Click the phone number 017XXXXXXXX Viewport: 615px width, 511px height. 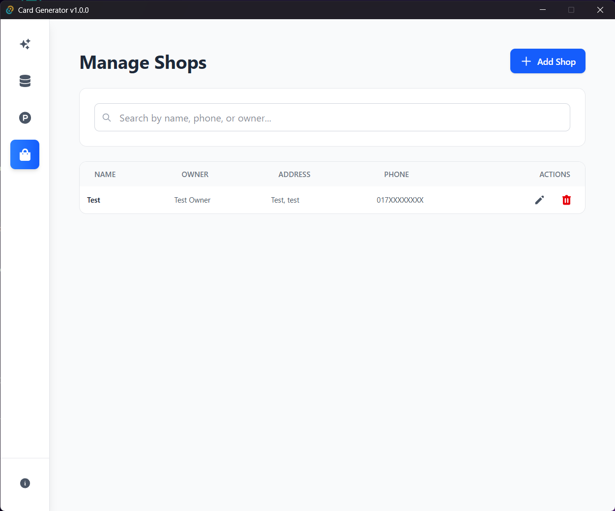click(400, 200)
